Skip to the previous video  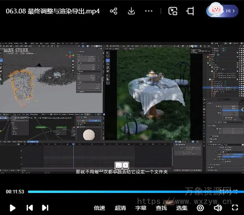pos(30,208)
